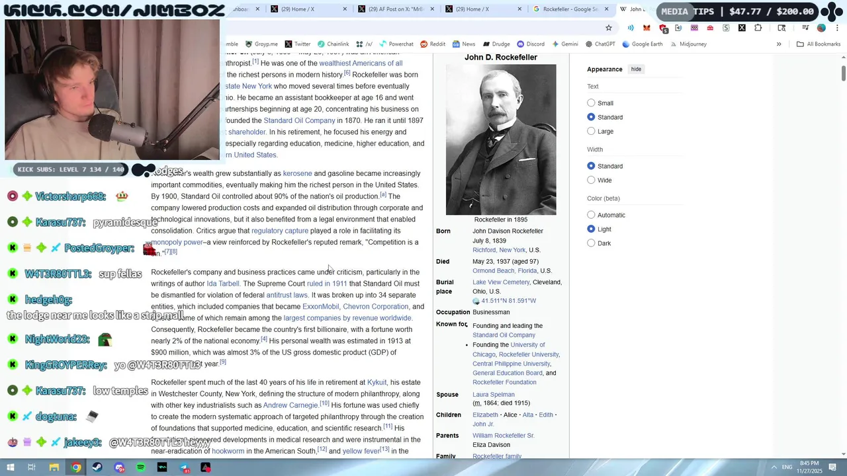Select Standard text size
The width and height of the screenshot is (847, 476).
pyautogui.click(x=591, y=117)
